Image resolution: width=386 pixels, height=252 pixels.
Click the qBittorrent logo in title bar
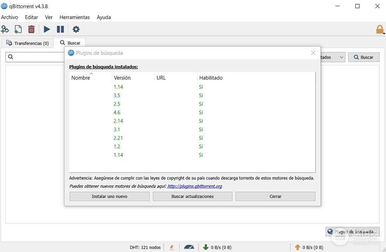coord(4,6)
